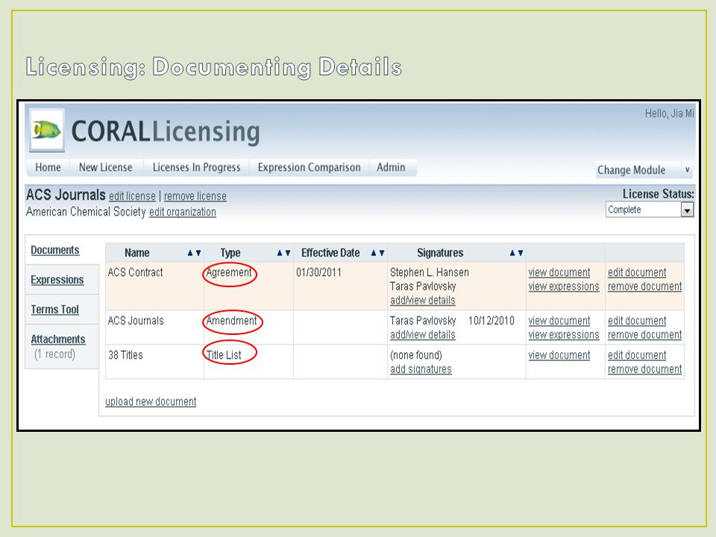Image resolution: width=716 pixels, height=537 pixels.
Task: Open add/view details under Stephen L. Hansen
Action: tap(422, 301)
